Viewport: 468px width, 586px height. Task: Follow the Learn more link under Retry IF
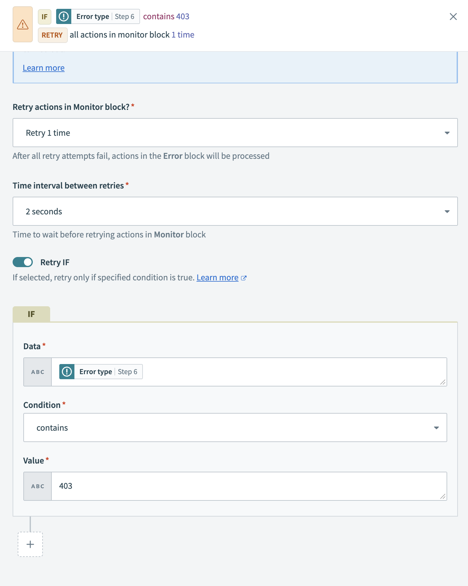pos(217,278)
